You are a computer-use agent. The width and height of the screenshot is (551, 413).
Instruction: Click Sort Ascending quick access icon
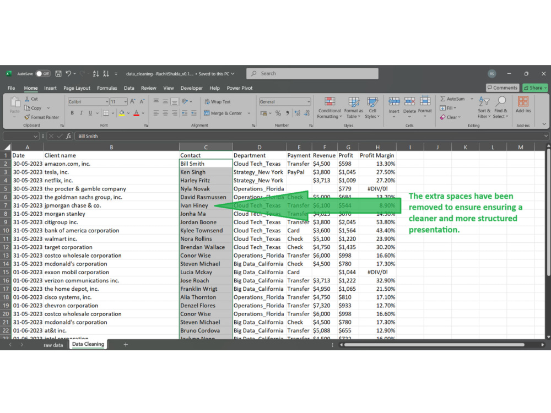(x=95, y=74)
